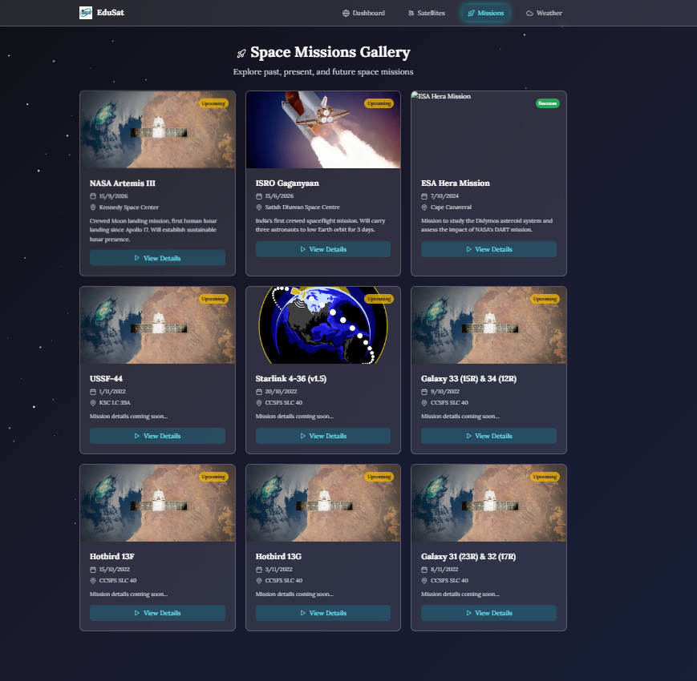Screen dimensions: 697x681
Task: Open the Starlink 4-36 mission patch image
Action: 323,325
